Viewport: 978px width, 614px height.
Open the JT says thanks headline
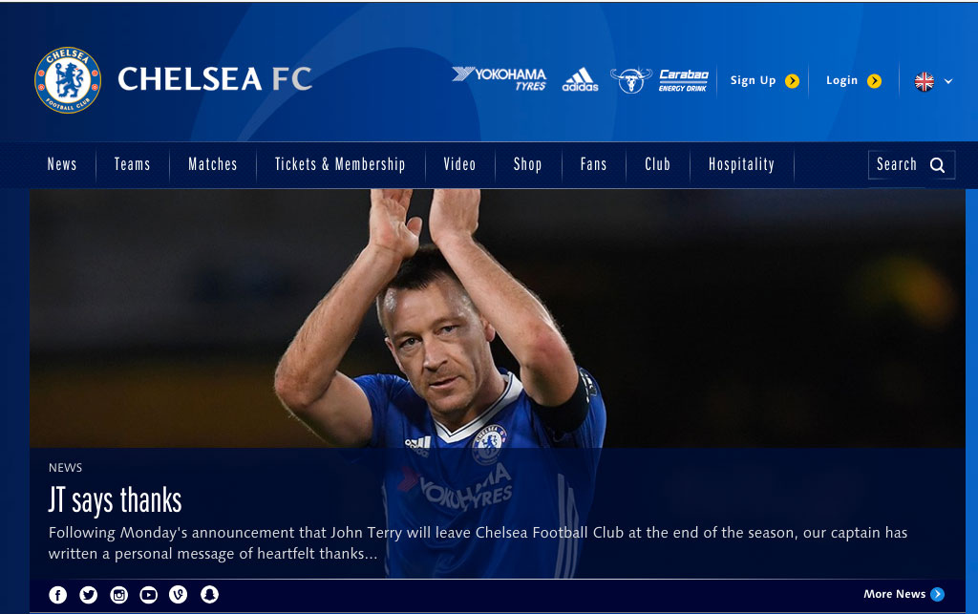(x=116, y=500)
